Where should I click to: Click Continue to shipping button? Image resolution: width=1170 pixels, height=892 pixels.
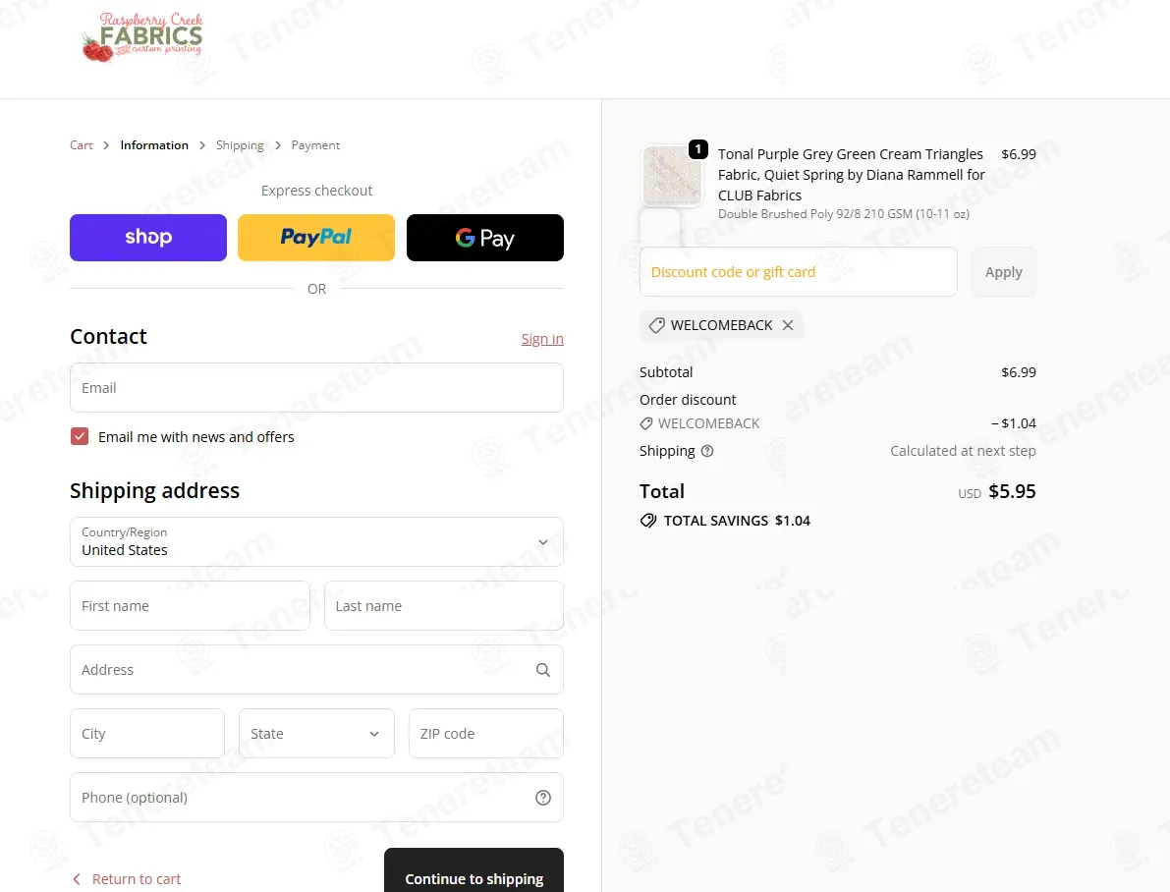pyautogui.click(x=474, y=871)
